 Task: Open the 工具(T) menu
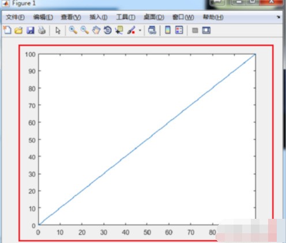pyautogui.click(x=126, y=17)
